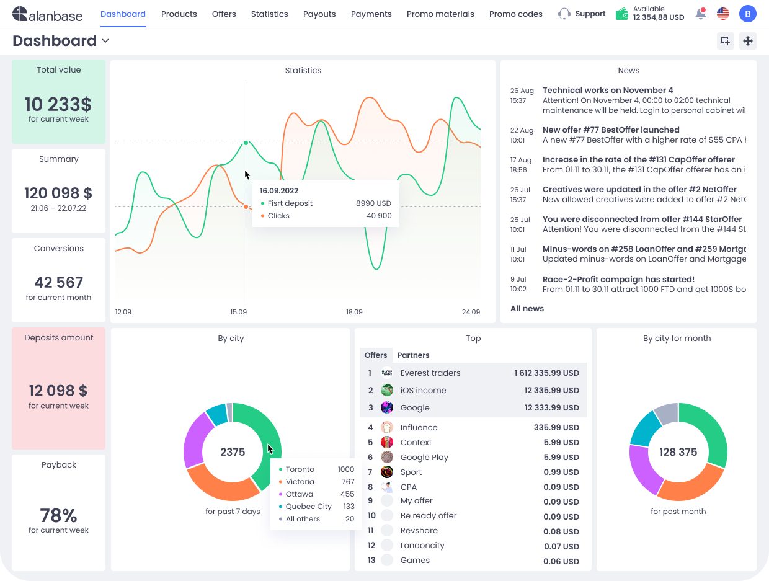
Task: Switch to Partners tab in Top
Action: point(413,355)
